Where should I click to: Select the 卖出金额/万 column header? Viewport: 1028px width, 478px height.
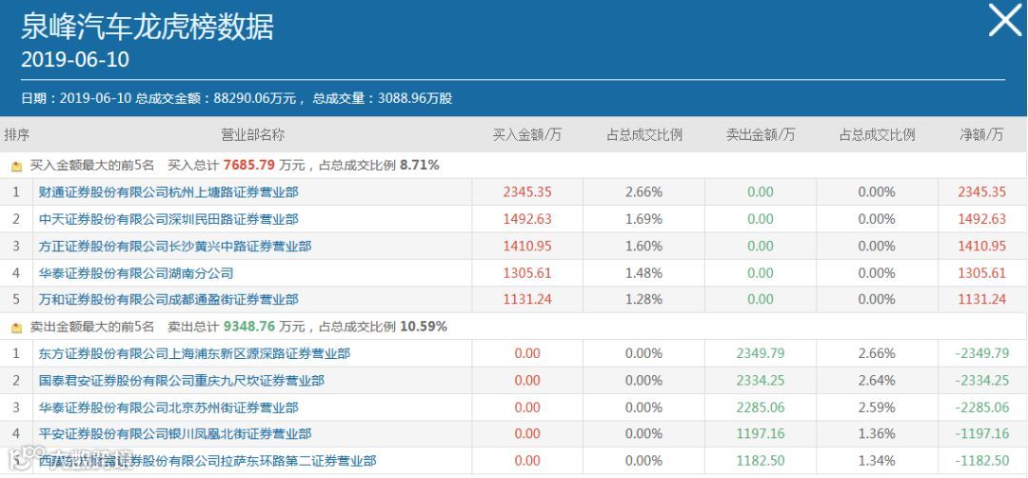(761, 134)
